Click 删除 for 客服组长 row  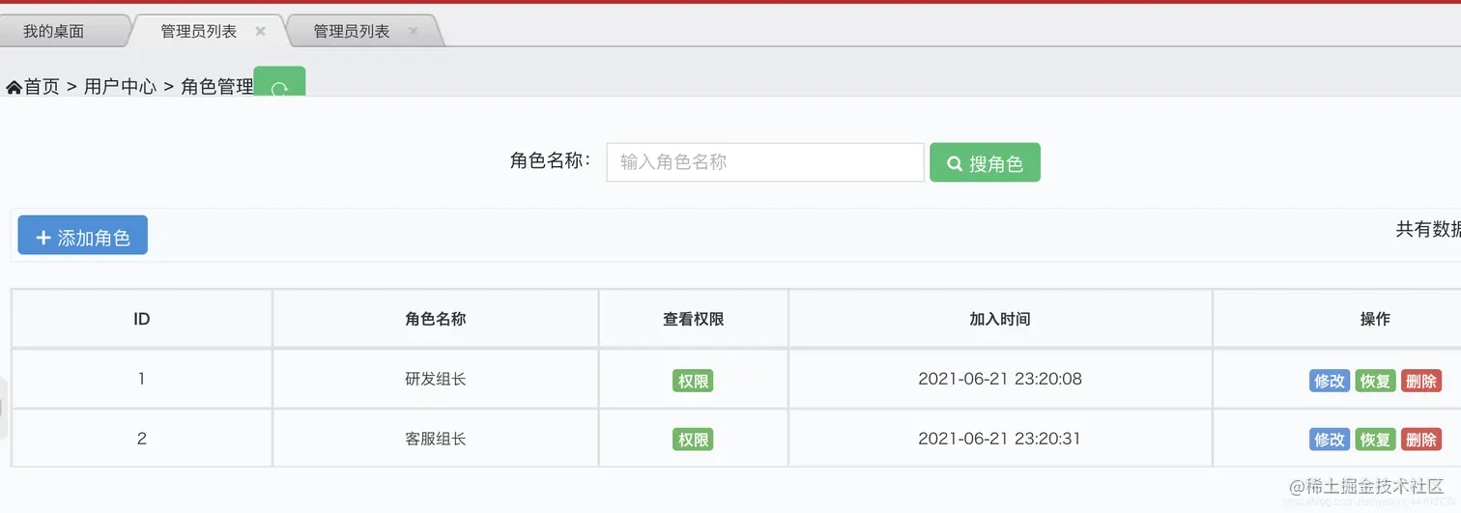coord(1421,440)
